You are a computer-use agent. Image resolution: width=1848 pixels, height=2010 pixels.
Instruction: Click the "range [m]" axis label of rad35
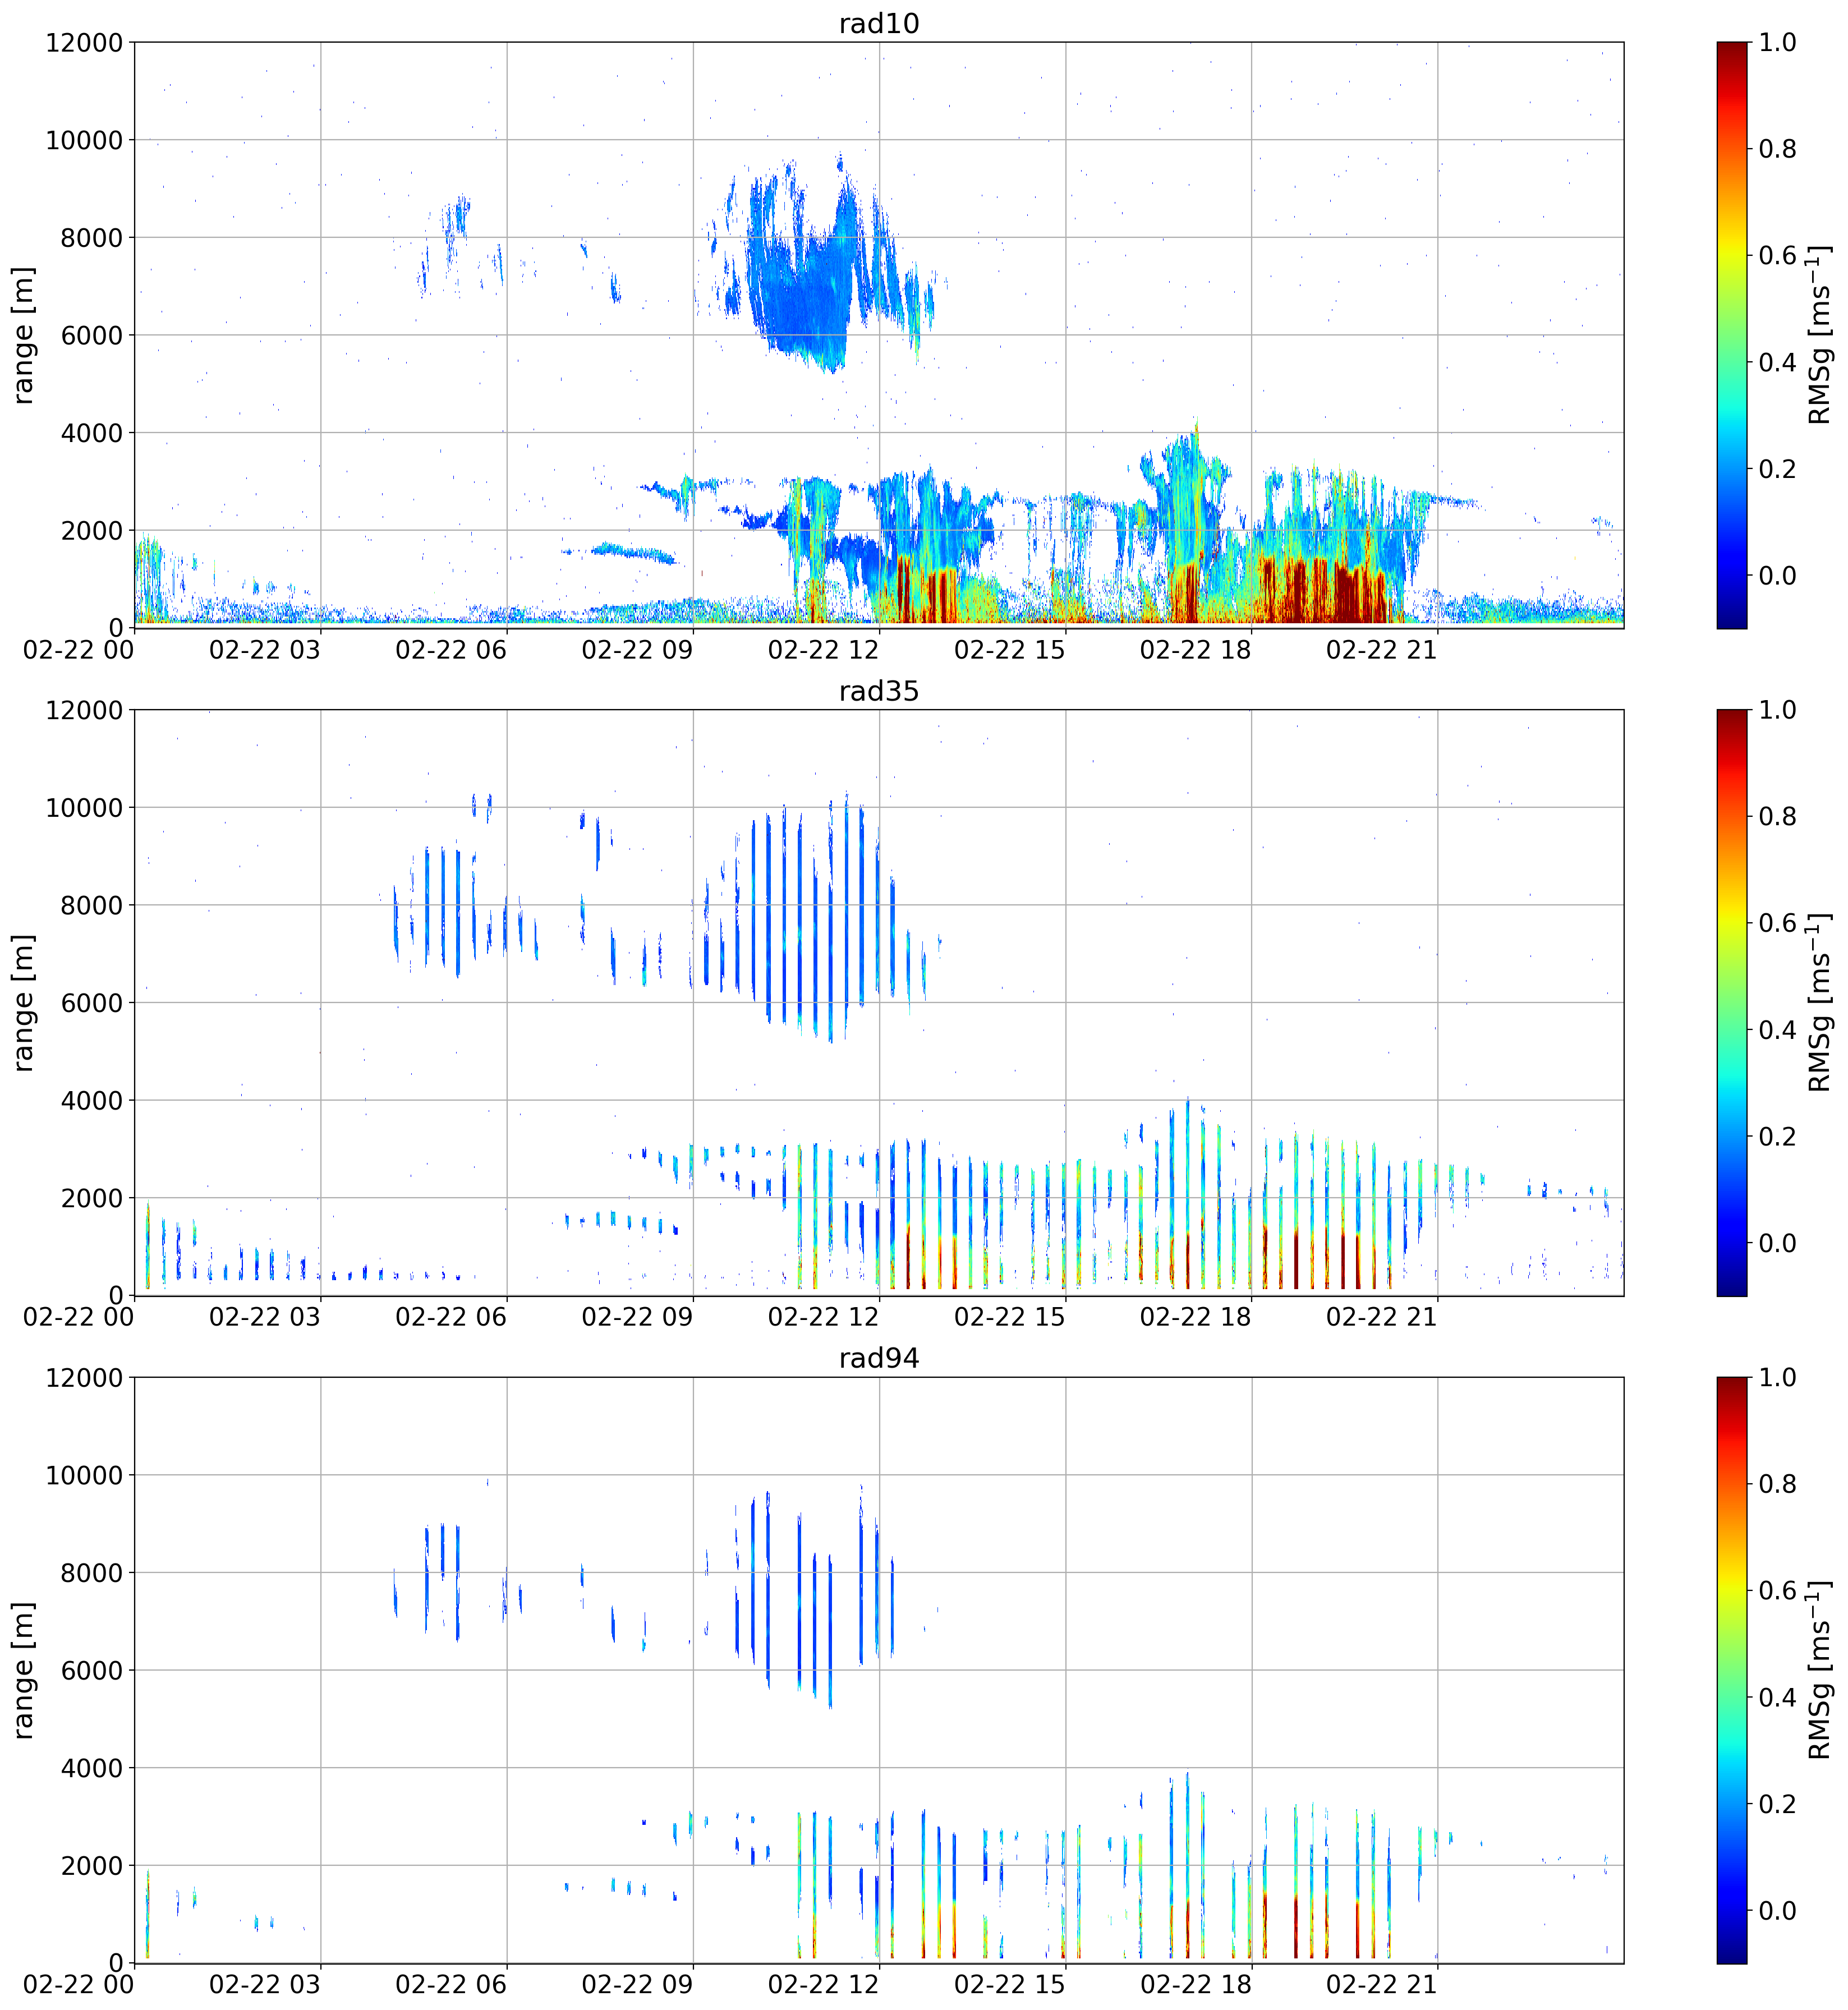click(x=23, y=1002)
